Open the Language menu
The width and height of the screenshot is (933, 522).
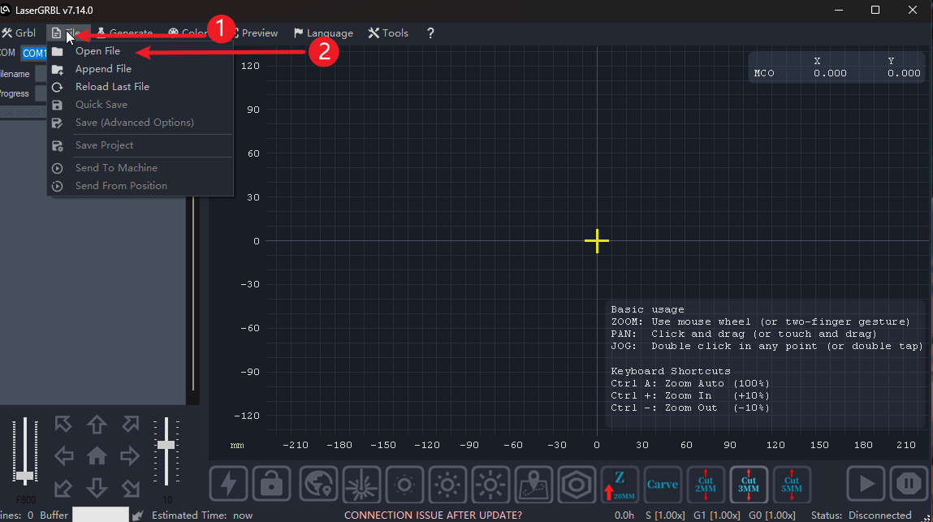click(323, 33)
